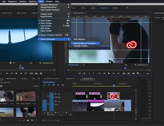Click the Program Monitor playhead scrubber
This screenshot has width=164, height=126.
pos(125,68)
